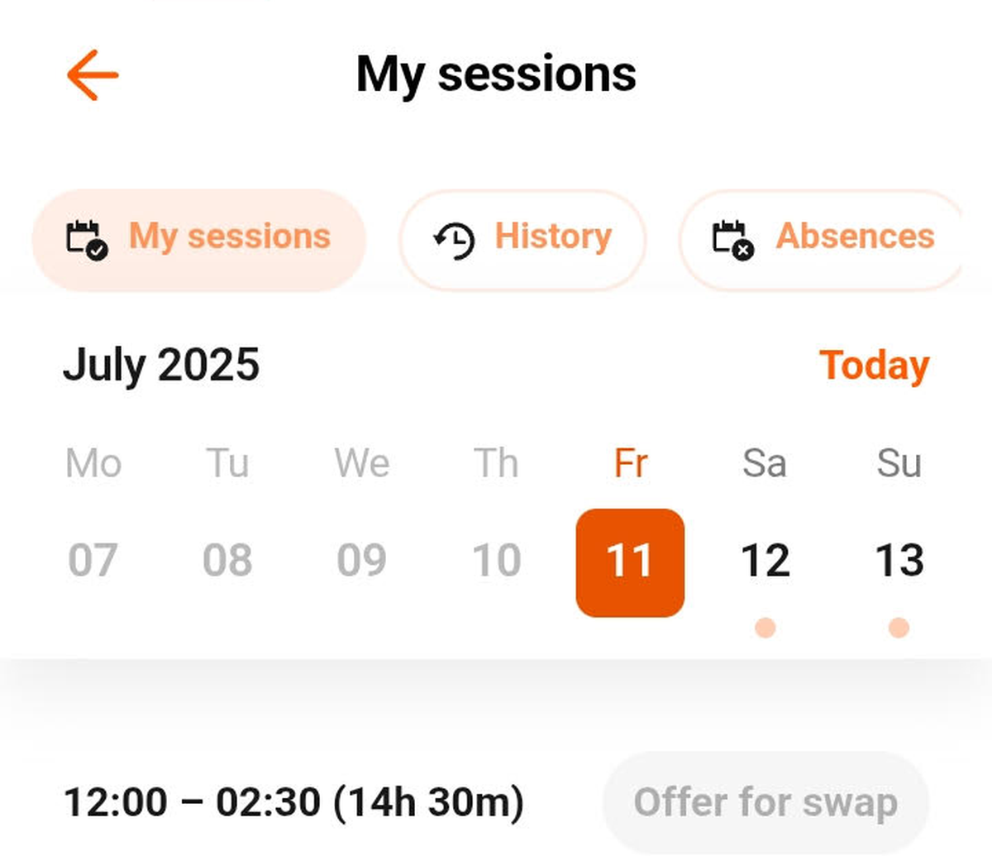Screen dimensions: 992x856
Task: Select Monday 07 in the week strip
Action: [93, 560]
